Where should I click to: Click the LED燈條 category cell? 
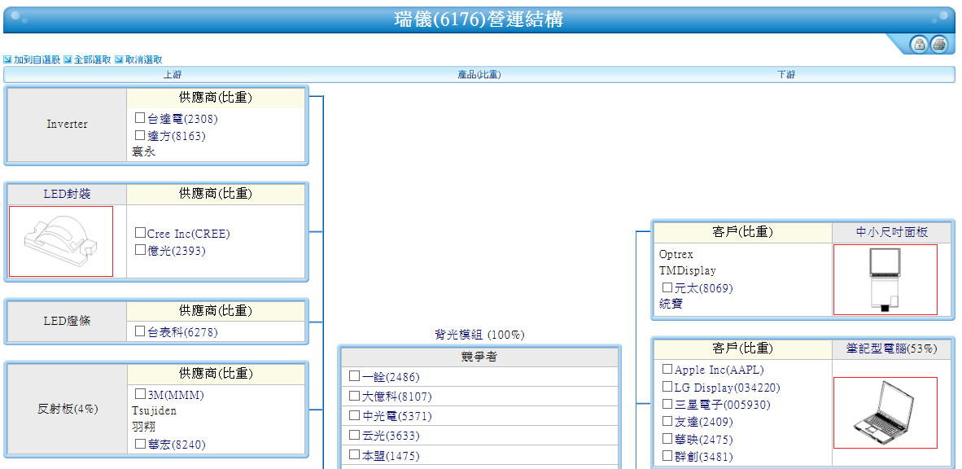pyautogui.click(x=67, y=321)
